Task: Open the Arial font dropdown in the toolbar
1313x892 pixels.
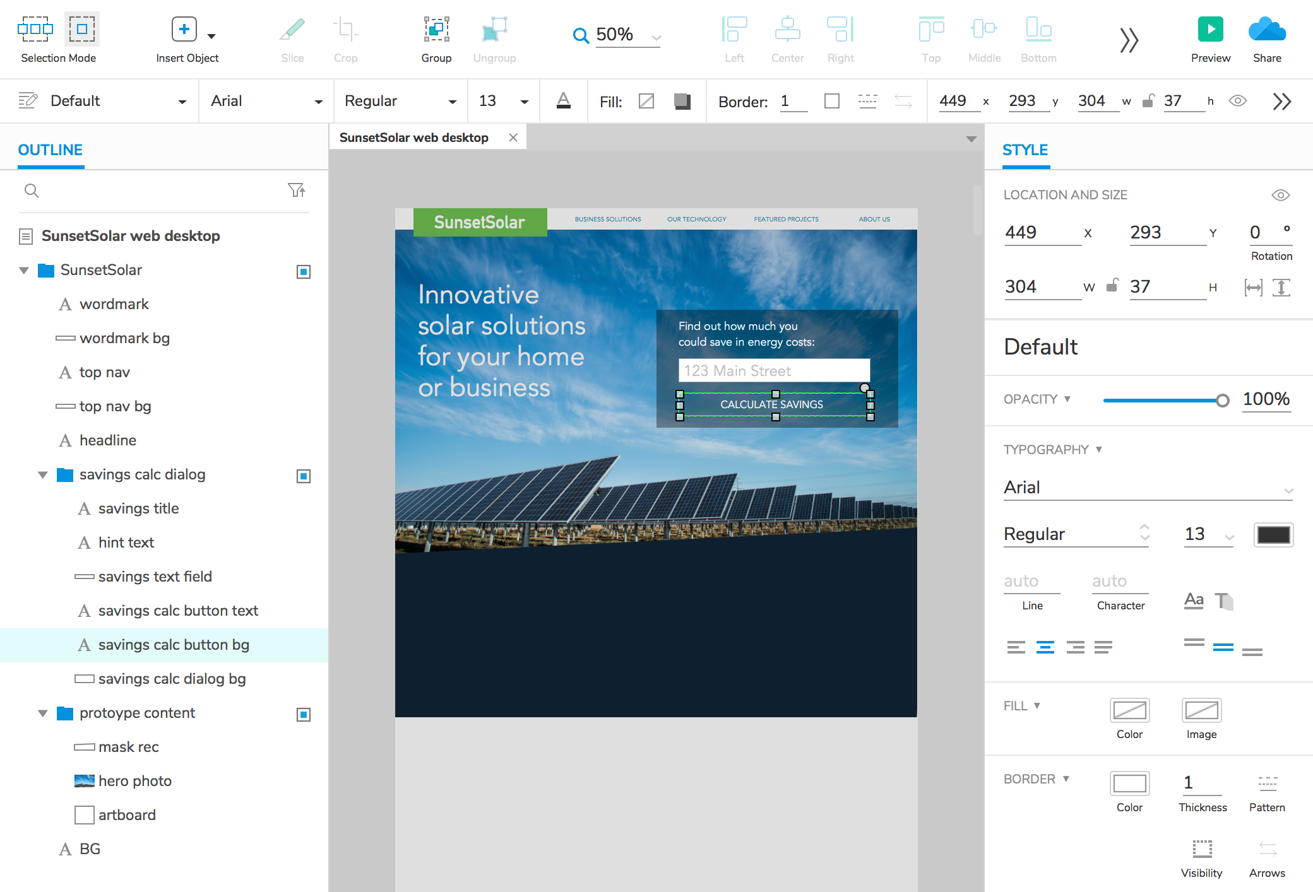Action: coord(266,102)
